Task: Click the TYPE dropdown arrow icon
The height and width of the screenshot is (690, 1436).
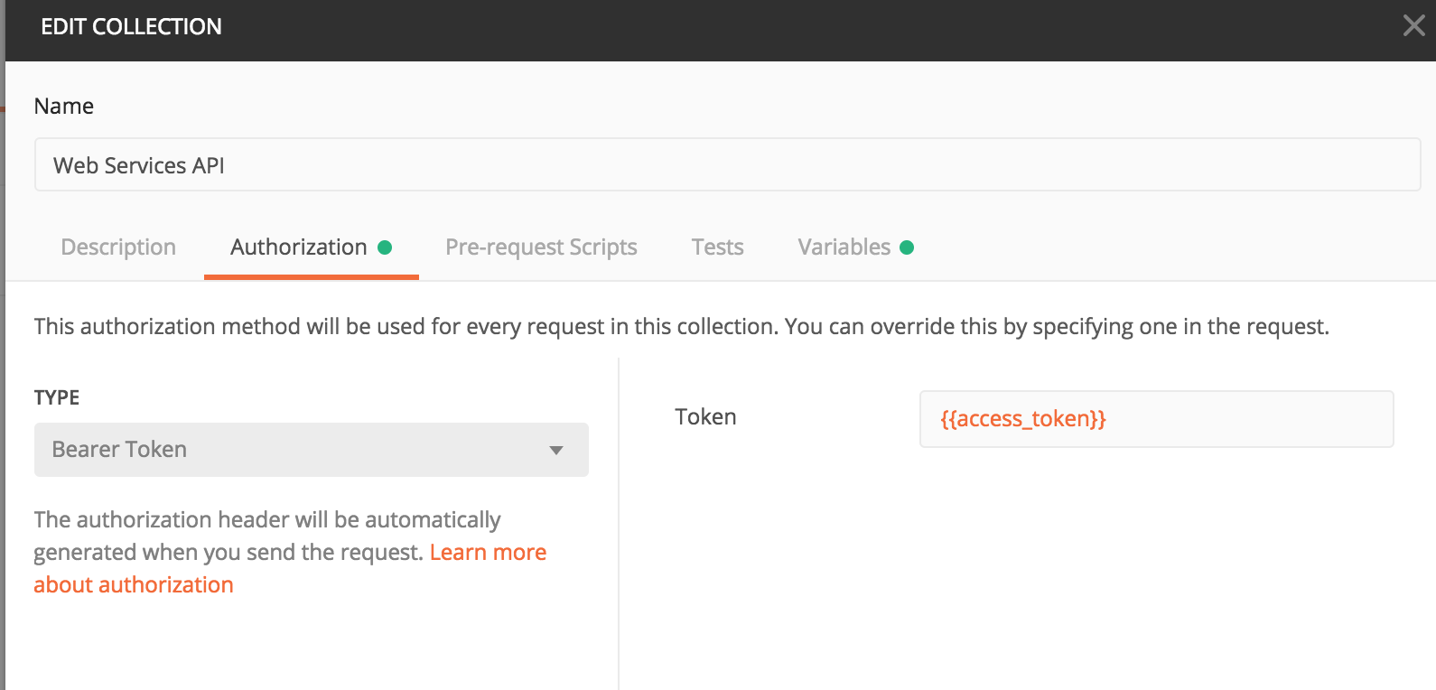Action: coord(556,450)
